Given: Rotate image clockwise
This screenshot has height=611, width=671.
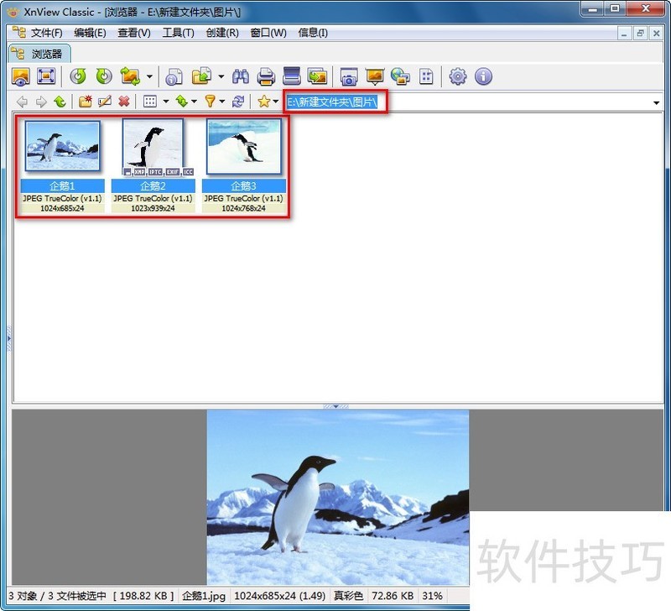Looking at the screenshot, I should (104, 77).
